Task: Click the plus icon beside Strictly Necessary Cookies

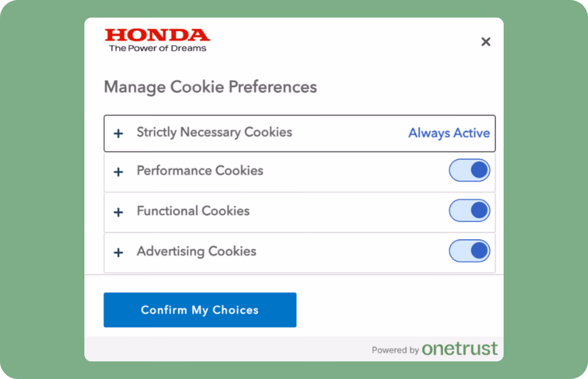Action: [x=118, y=133]
